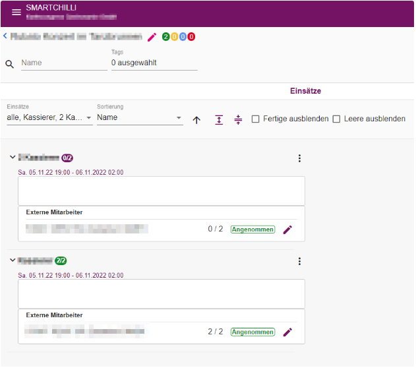Select the Einsätze tab
Image resolution: width=416 pixels, height=368 pixels.
tap(305, 91)
